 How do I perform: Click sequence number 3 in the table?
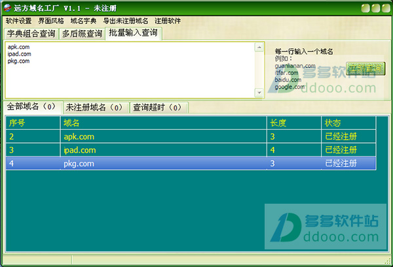click(11, 150)
